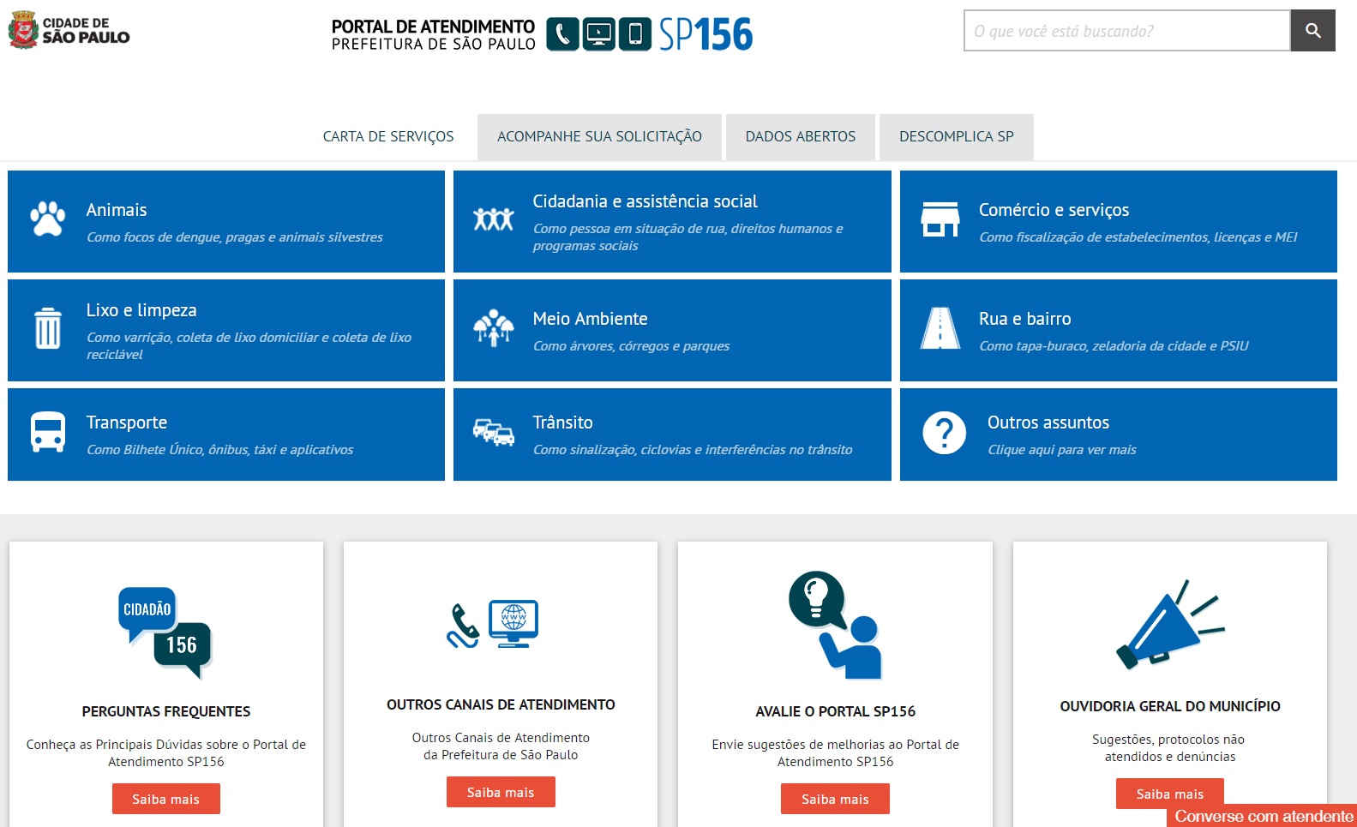This screenshot has height=827, width=1357.
Task: Click 'Como fiscalização de estabelecimentos' description
Action: point(1138,237)
